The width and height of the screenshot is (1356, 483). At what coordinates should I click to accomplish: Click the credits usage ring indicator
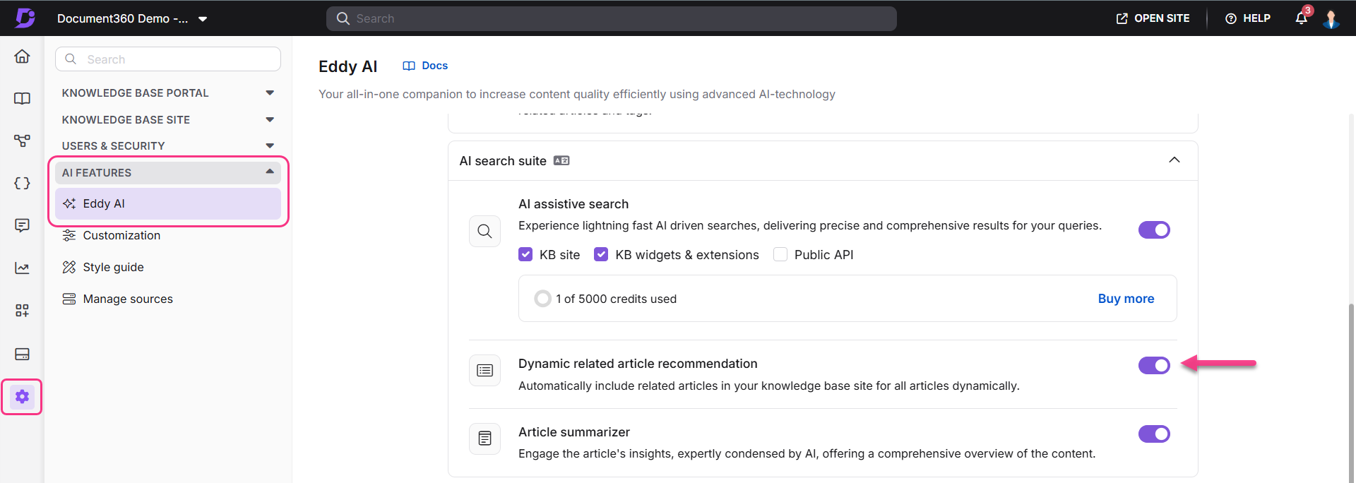pyautogui.click(x=542, y=299)
